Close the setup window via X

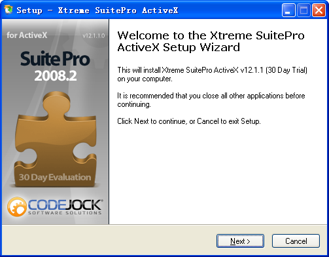point(319,10)
